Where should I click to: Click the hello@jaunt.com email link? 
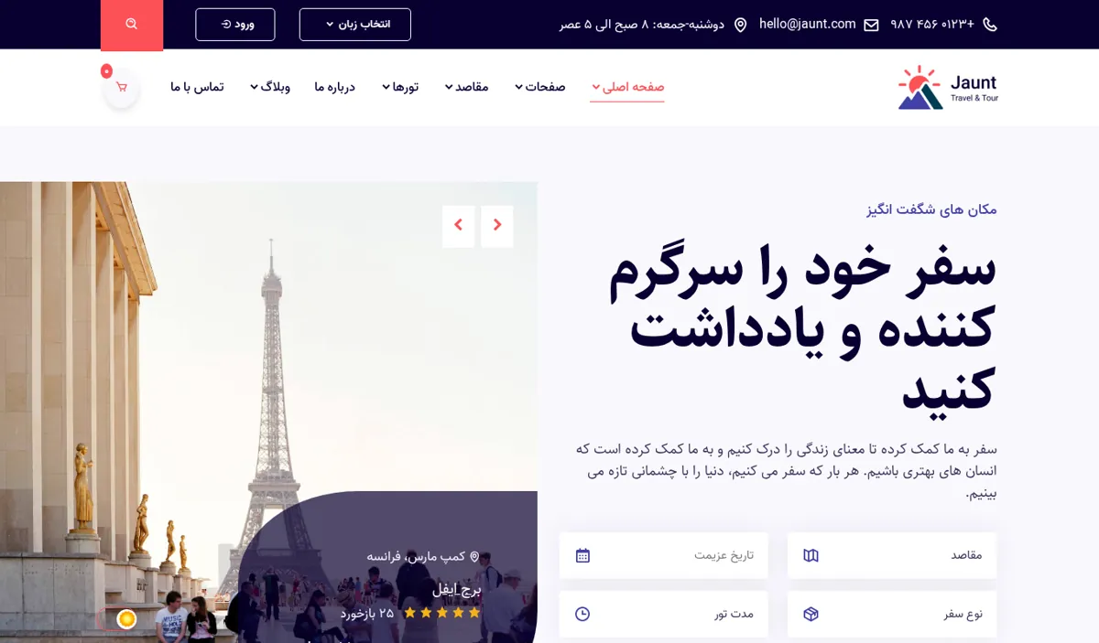point(808,25)
